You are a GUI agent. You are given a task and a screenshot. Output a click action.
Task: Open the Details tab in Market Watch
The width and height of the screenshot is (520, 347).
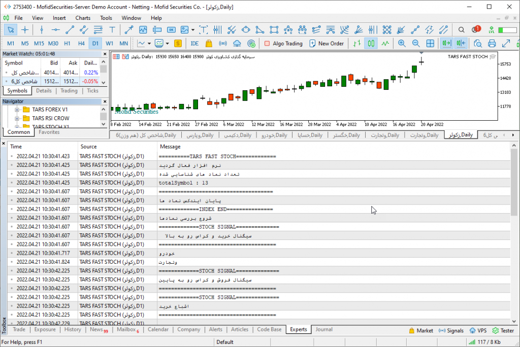(x=44, y=91)
